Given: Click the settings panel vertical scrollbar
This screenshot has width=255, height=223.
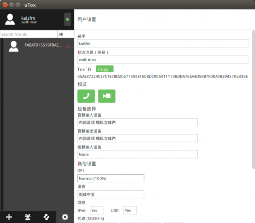Looking at the screenshot, I should [254, 99].
